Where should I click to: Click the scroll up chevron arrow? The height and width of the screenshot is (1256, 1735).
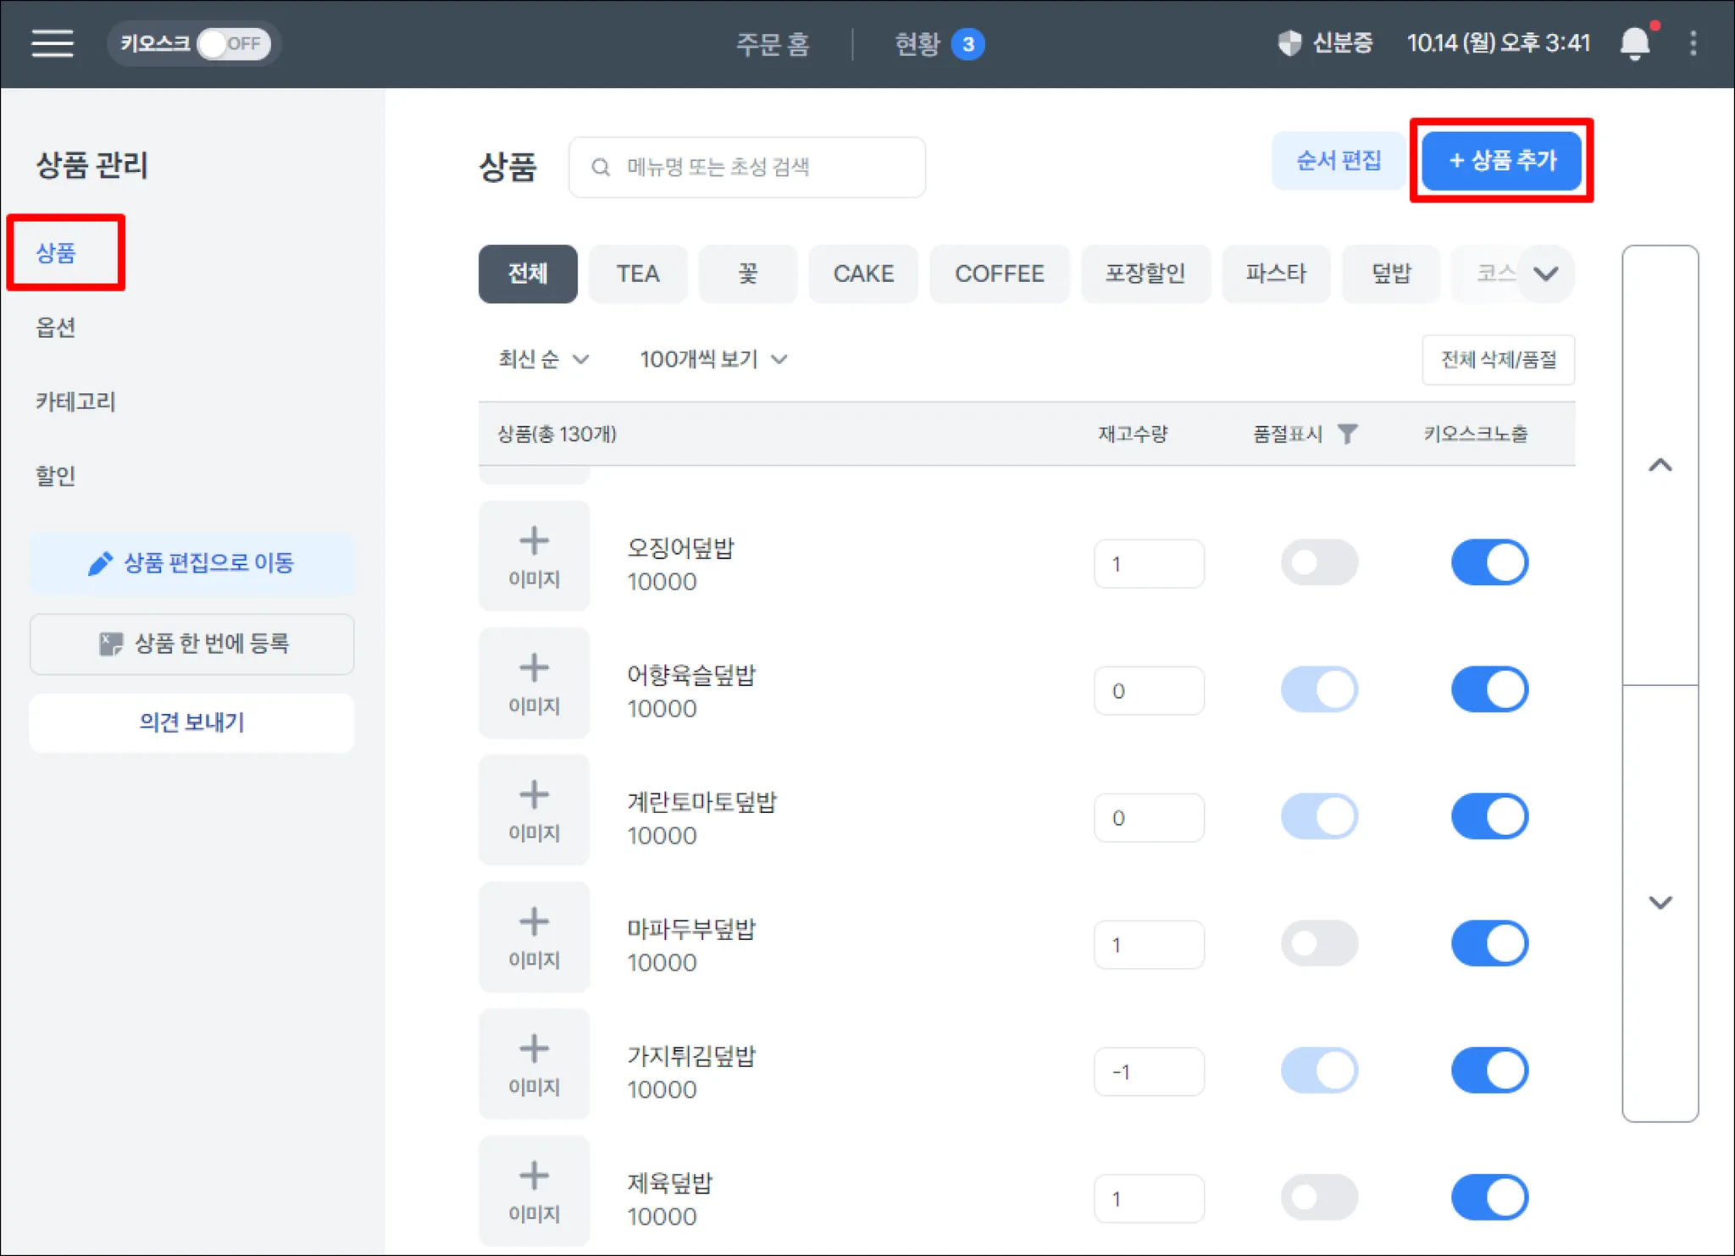tap(1660, 465)
